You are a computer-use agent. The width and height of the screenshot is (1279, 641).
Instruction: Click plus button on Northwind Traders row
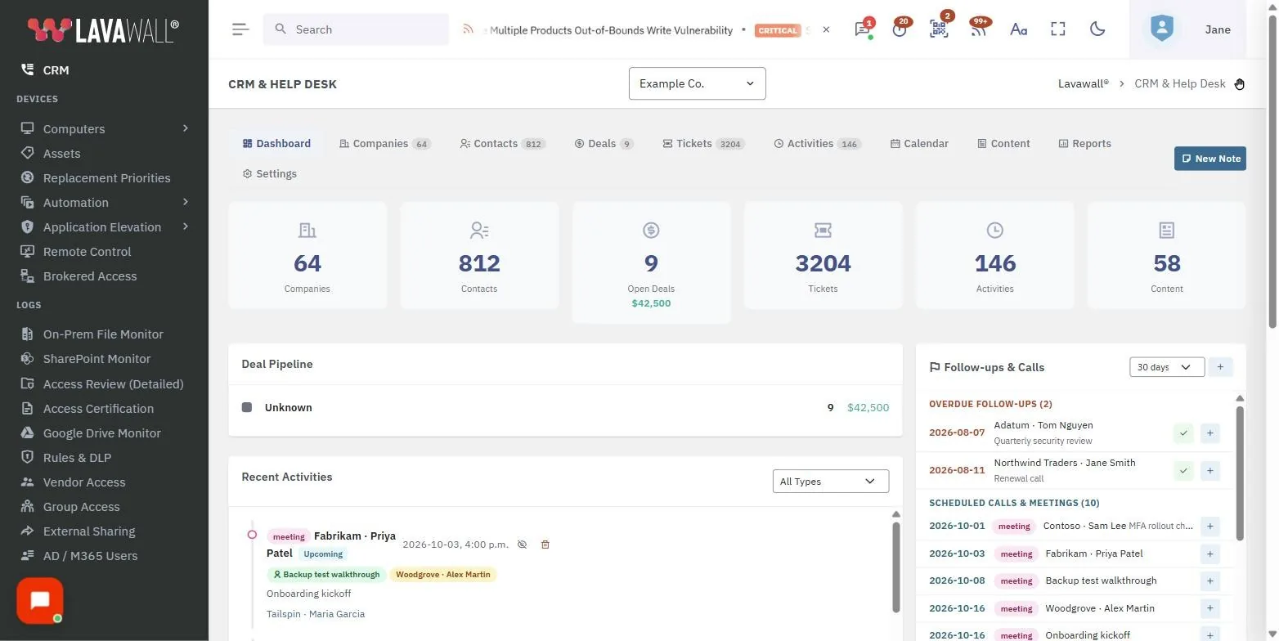click(1209, 470)
